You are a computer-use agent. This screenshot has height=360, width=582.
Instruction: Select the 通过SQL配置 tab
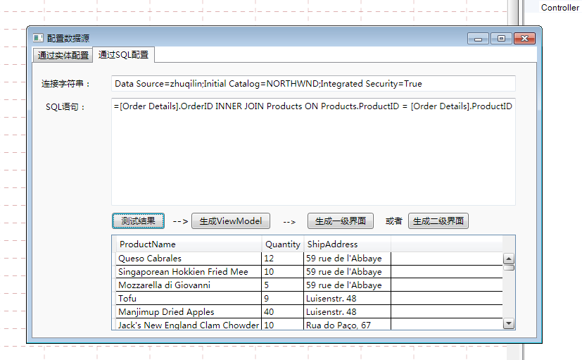click(x=123, y=55)
